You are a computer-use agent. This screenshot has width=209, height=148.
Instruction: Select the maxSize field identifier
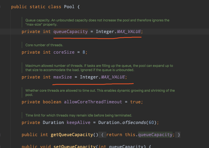point(62,77)
